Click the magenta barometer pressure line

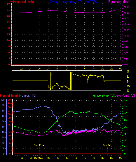[x=67, y=12]
